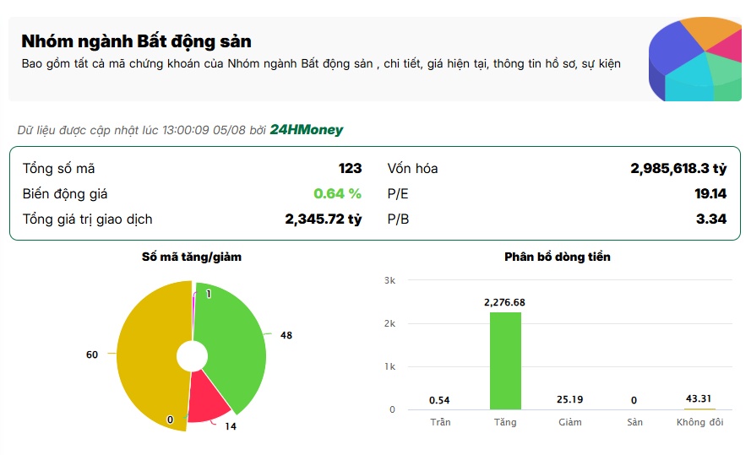Click the 'Trần' axis label
The height and width of the screenshot is (455, 751).
coord(440,422)
